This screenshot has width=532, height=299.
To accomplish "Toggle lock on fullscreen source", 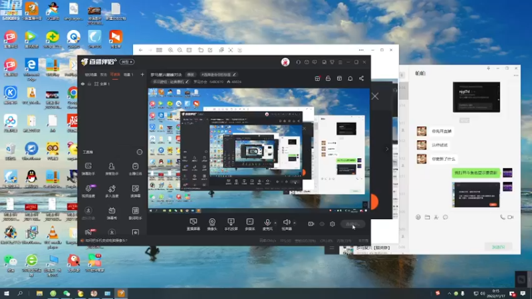I will coord(89,84).
